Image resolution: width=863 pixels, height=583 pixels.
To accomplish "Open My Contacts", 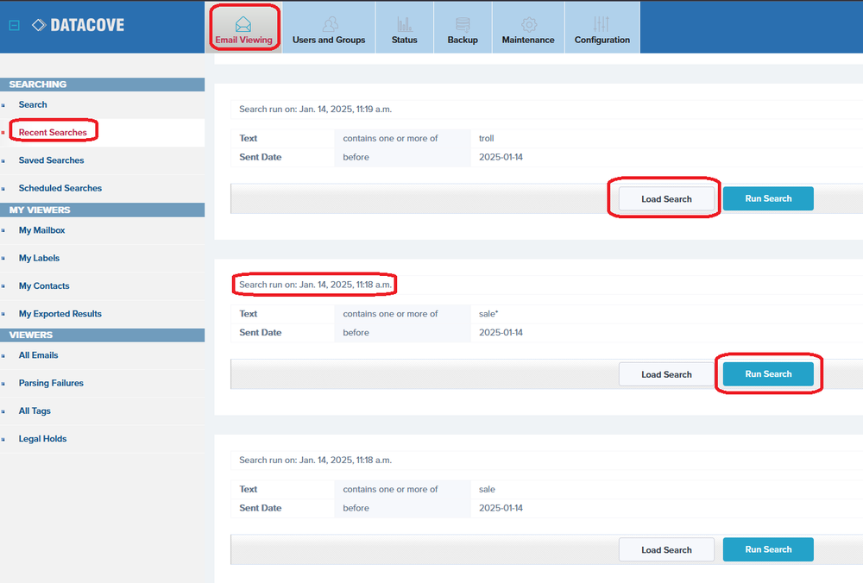I will [44, 286].
